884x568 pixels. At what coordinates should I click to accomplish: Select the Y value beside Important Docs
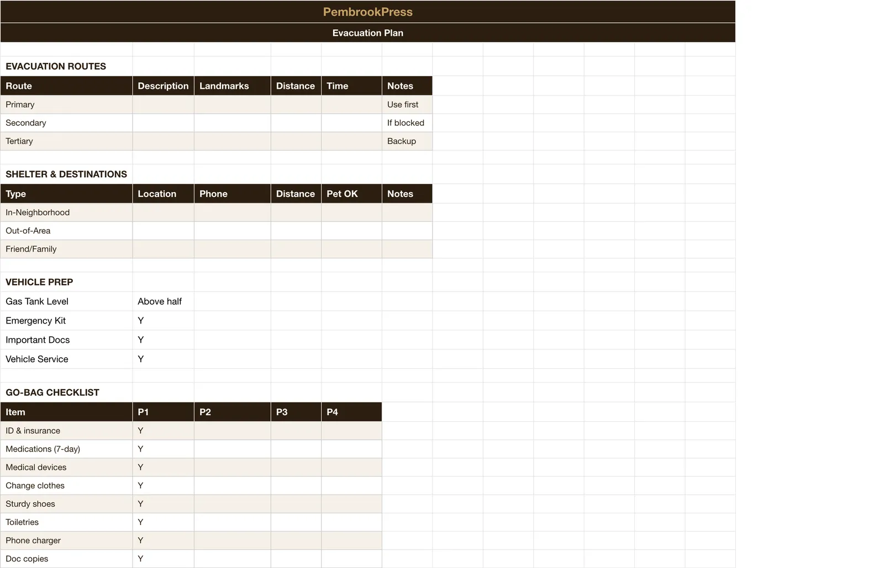pos(163,340)
